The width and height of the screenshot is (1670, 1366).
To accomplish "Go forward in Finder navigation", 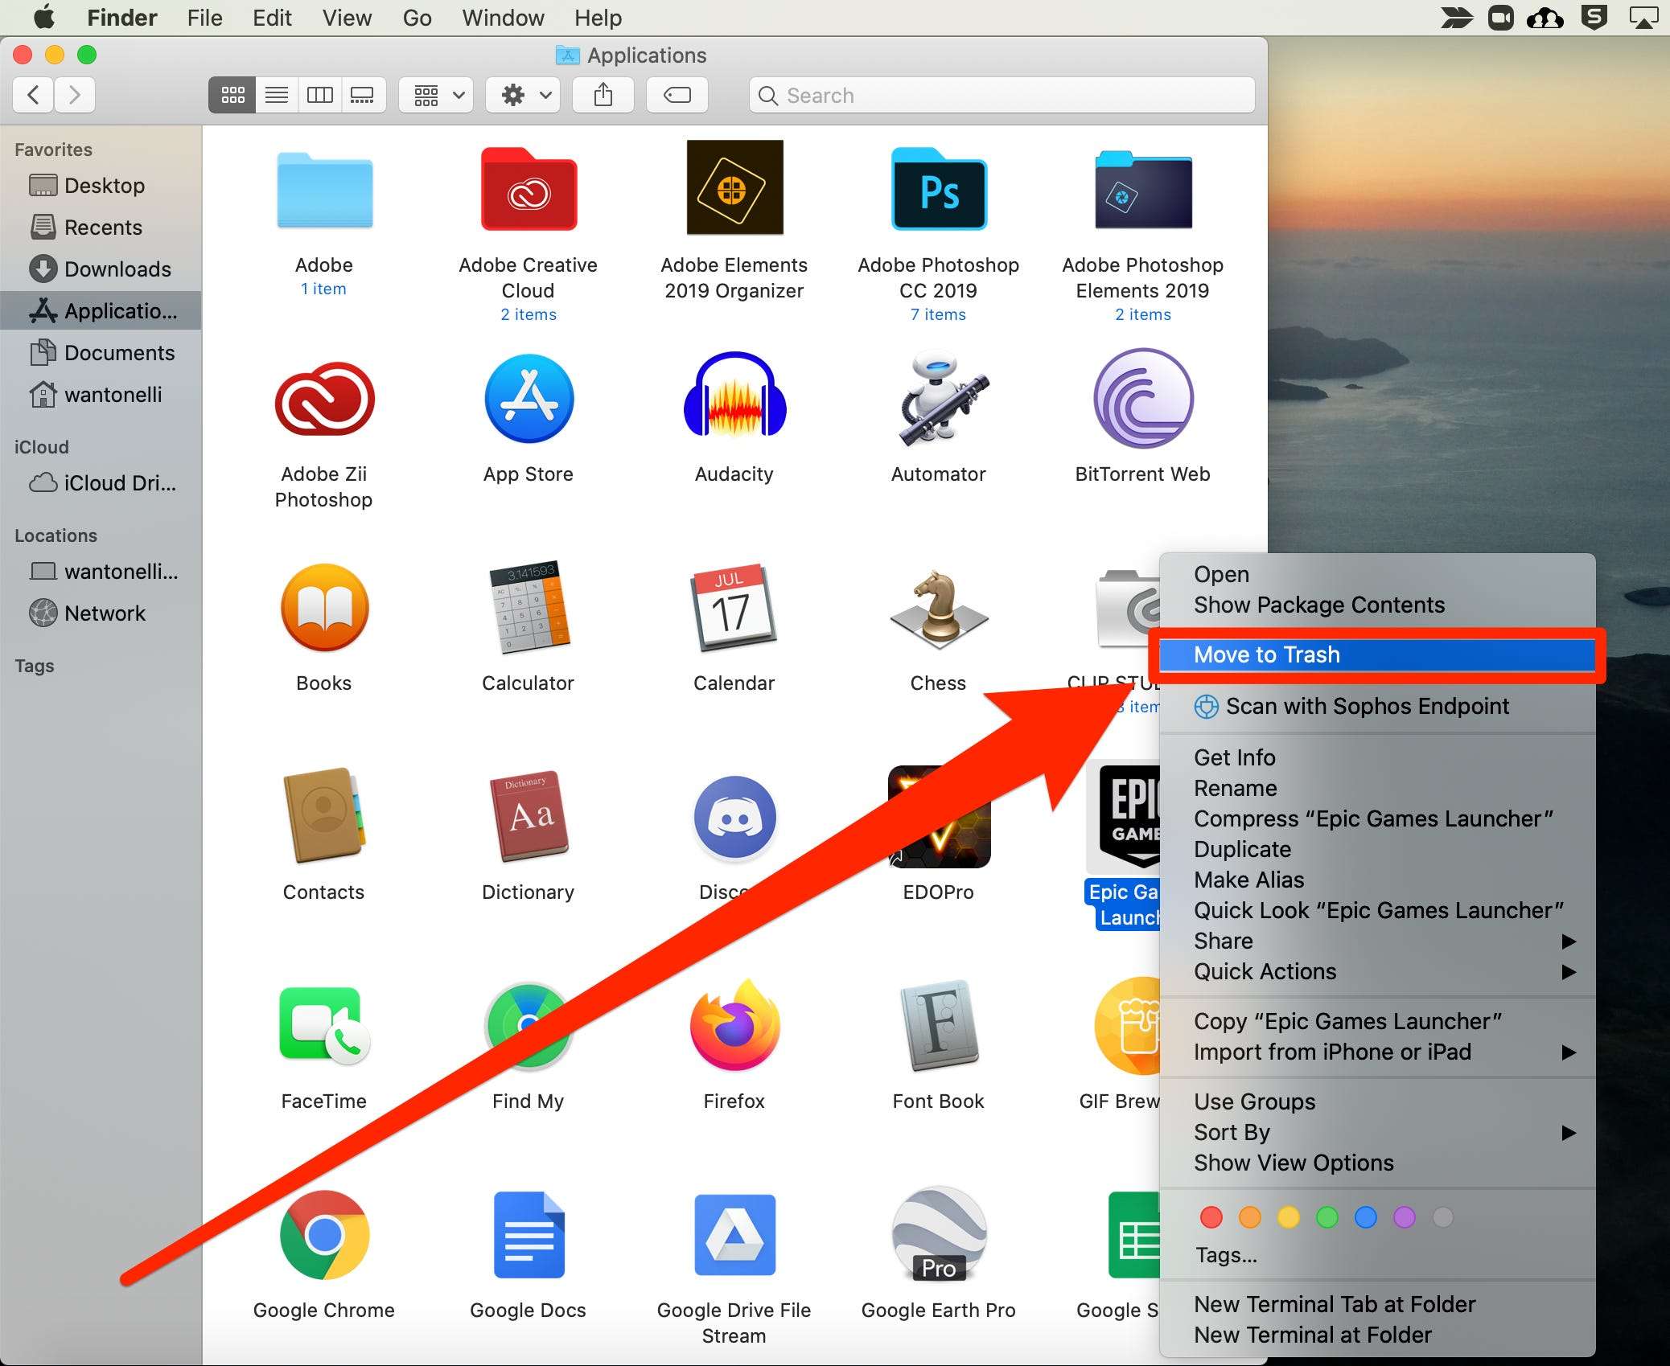I will click(x=75, y=96).
